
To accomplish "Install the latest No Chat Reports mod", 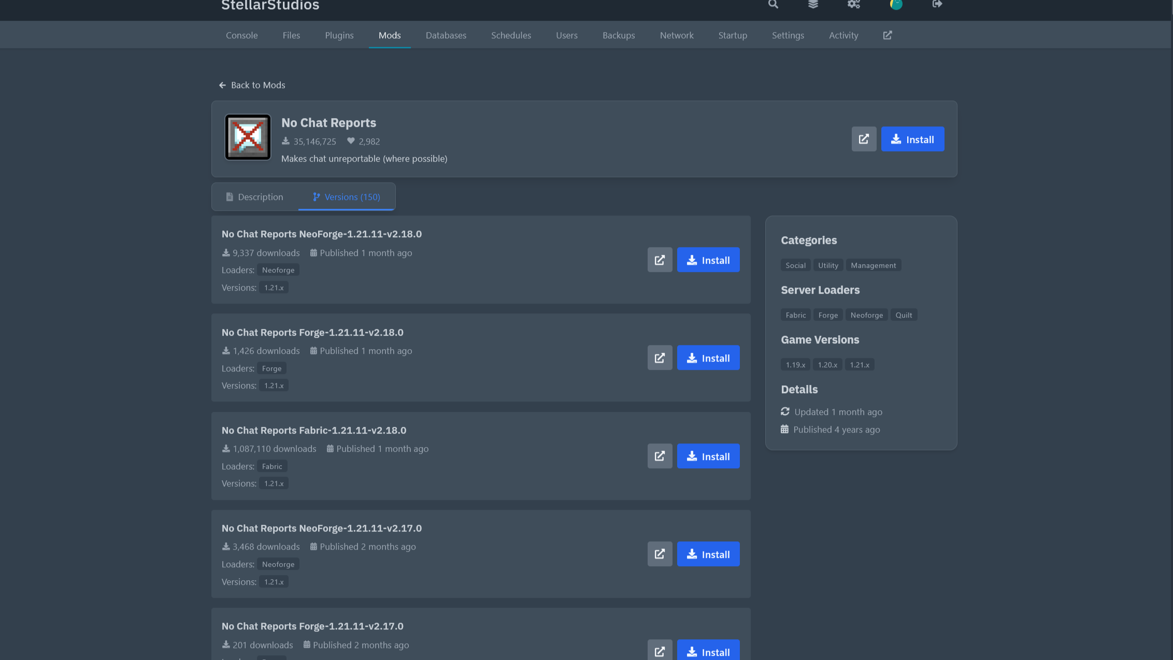I will pyautogui.click(x=912, y=139).
